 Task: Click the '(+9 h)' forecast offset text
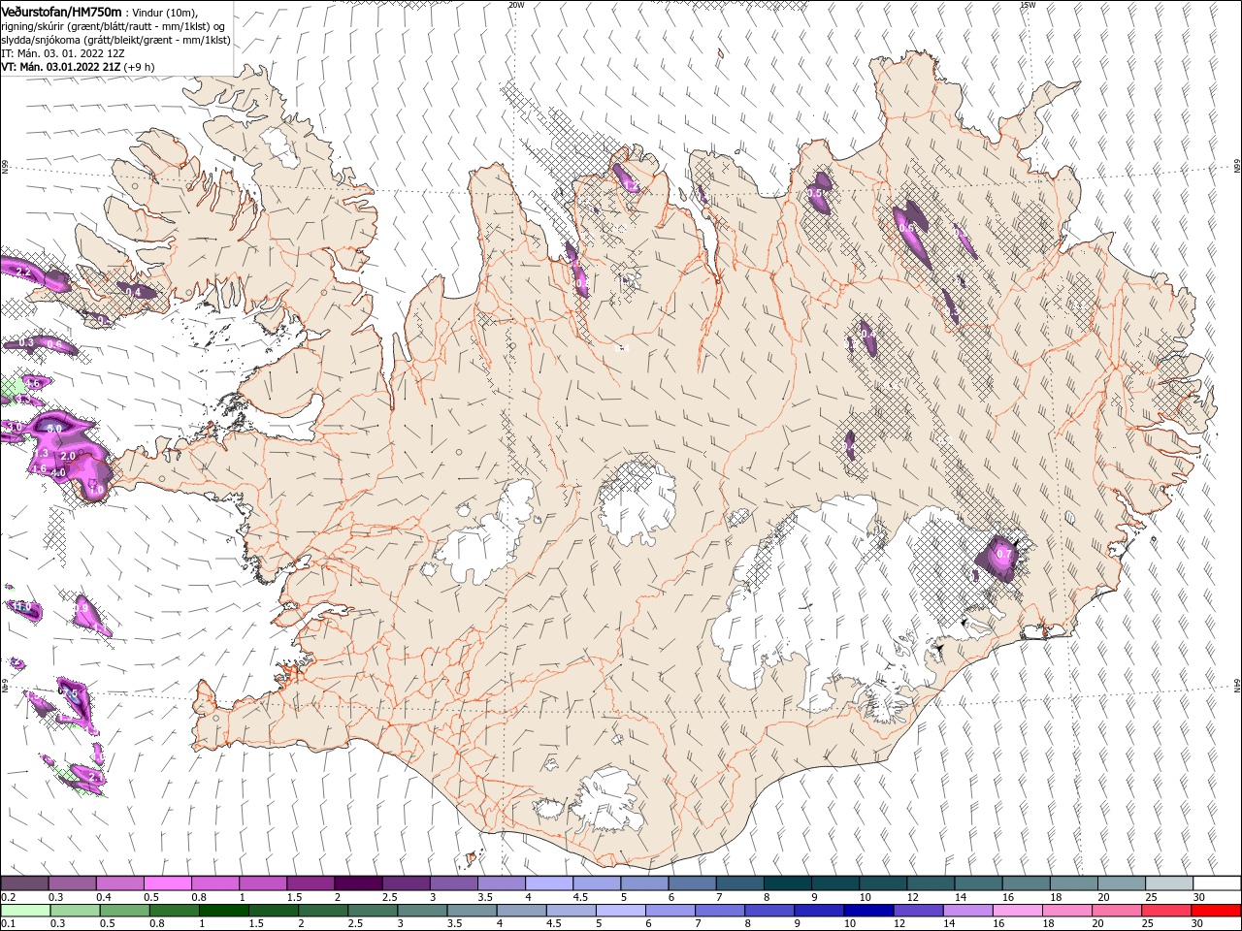(x=140, y=67)
